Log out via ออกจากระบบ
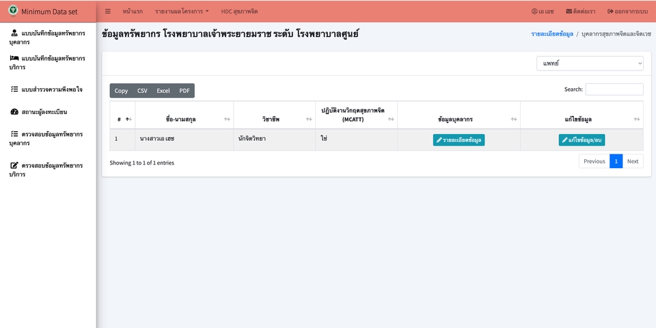 (627, 12)
